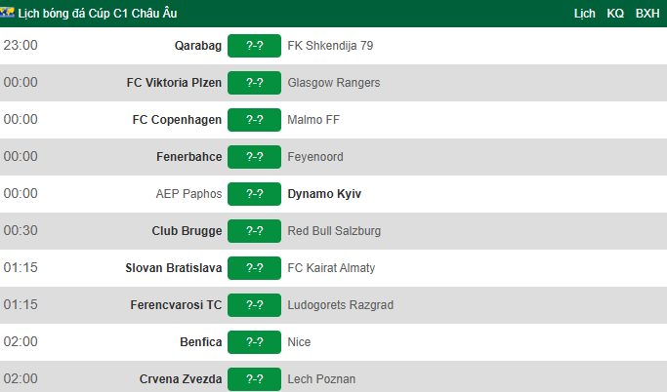
Task: Click the Ludogorets Razgrad team name
Action: click(x=340, y=305)
